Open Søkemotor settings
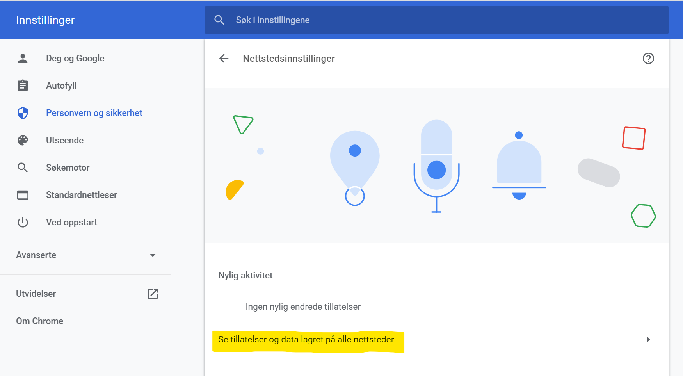The image size is (683, 376). (x=68, y=168)
